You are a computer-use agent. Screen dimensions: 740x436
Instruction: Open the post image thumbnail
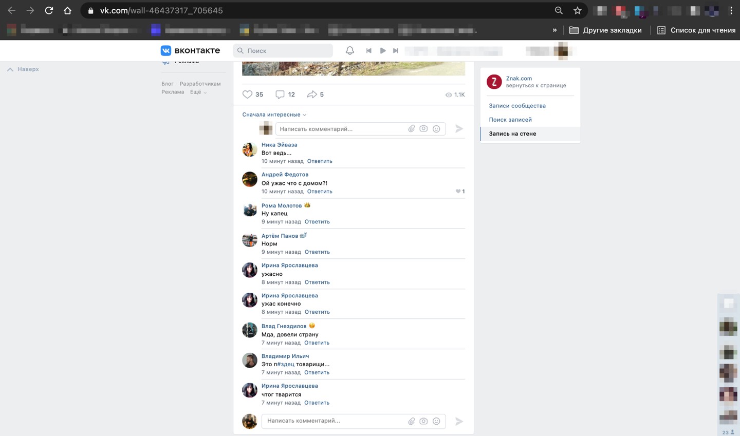pos(354,68)
